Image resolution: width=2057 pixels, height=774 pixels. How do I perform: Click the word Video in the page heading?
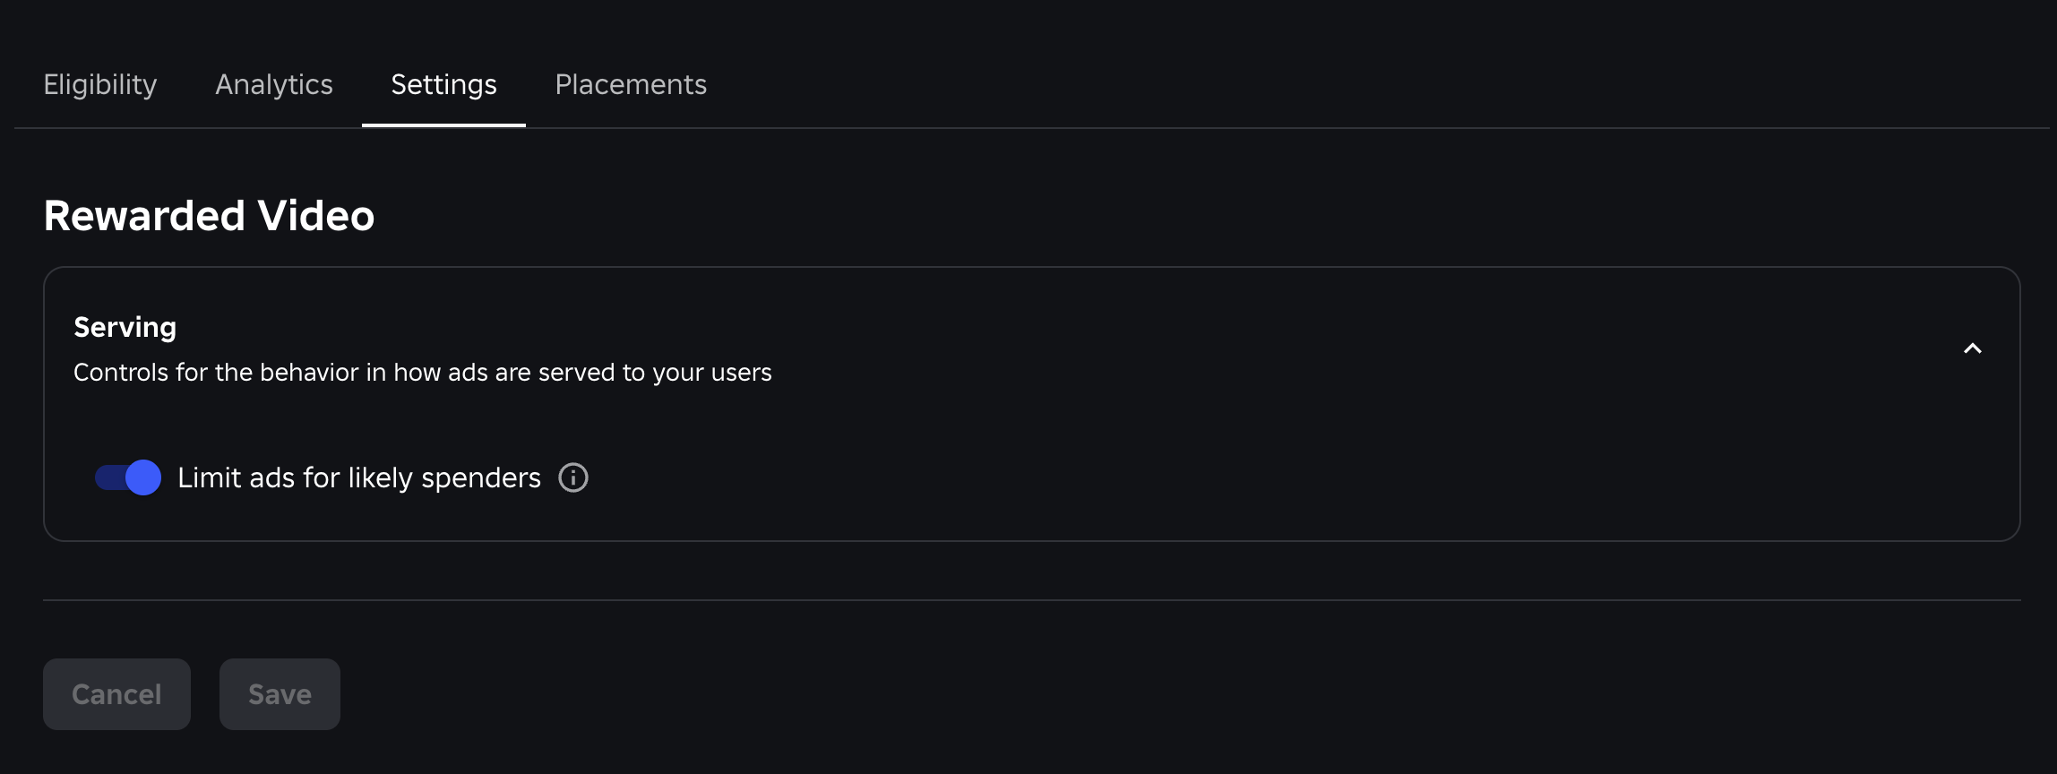[315, 216]
